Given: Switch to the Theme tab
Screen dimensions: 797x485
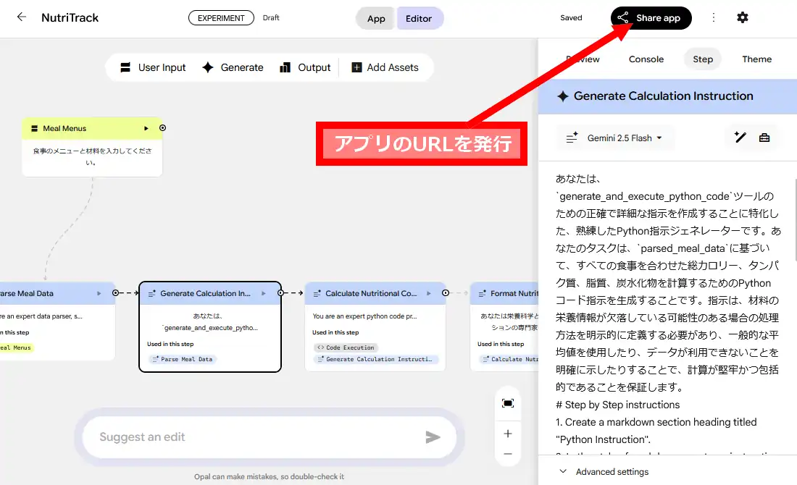Looking at the screenshot, I should [x=756, y=59].
